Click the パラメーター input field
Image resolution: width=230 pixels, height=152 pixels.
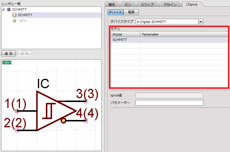tap(169, 103)
